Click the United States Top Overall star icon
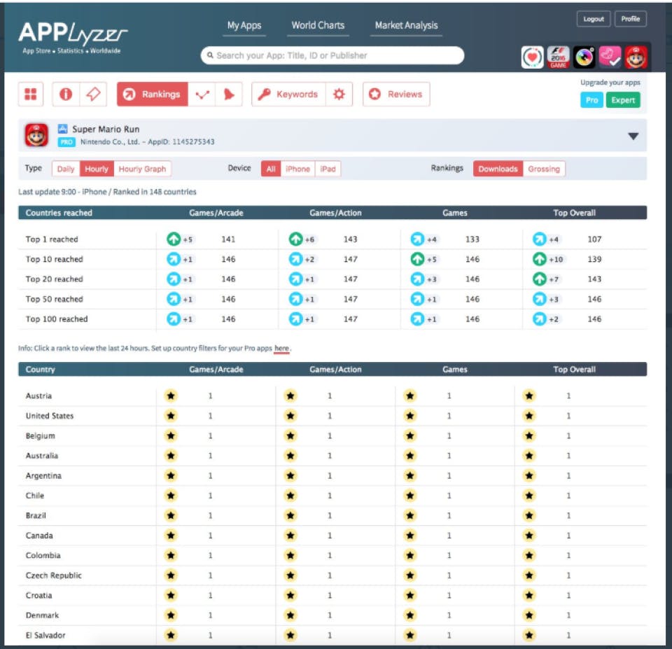 tap(529, 415)
